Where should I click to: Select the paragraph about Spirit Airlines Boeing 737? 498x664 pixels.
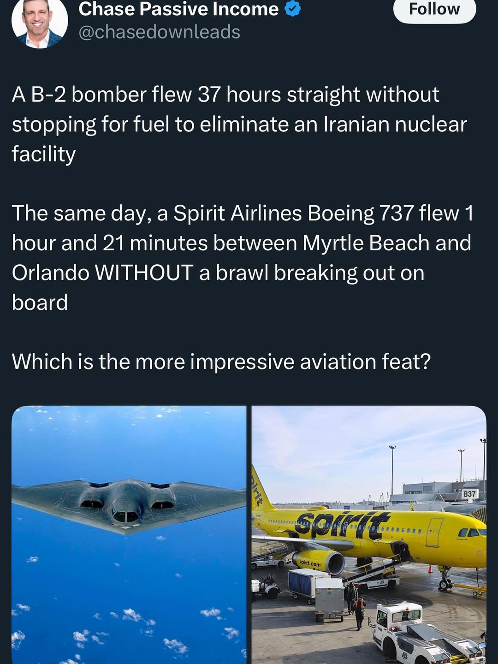pyautogui.click(x=243, y=258)
